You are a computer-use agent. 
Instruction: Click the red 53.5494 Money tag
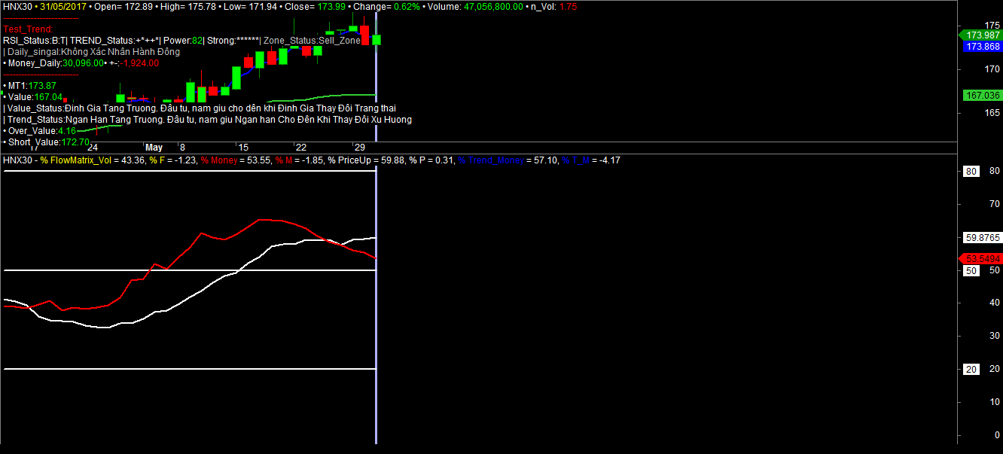pyautogui.click(x=982, y=258)
